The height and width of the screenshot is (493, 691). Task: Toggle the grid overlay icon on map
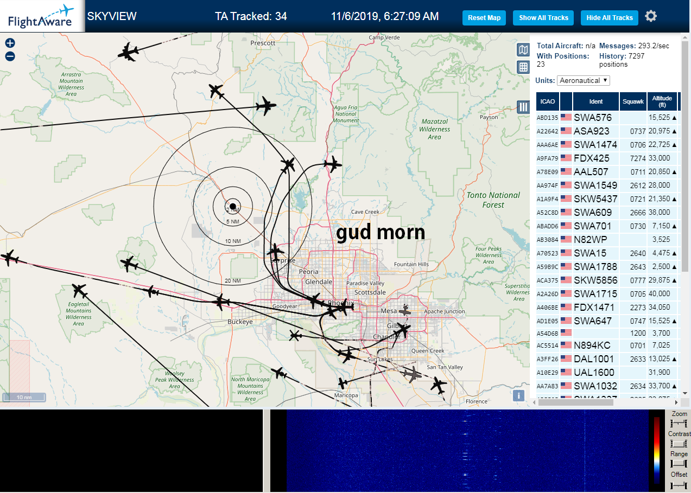tap(523, 67)
